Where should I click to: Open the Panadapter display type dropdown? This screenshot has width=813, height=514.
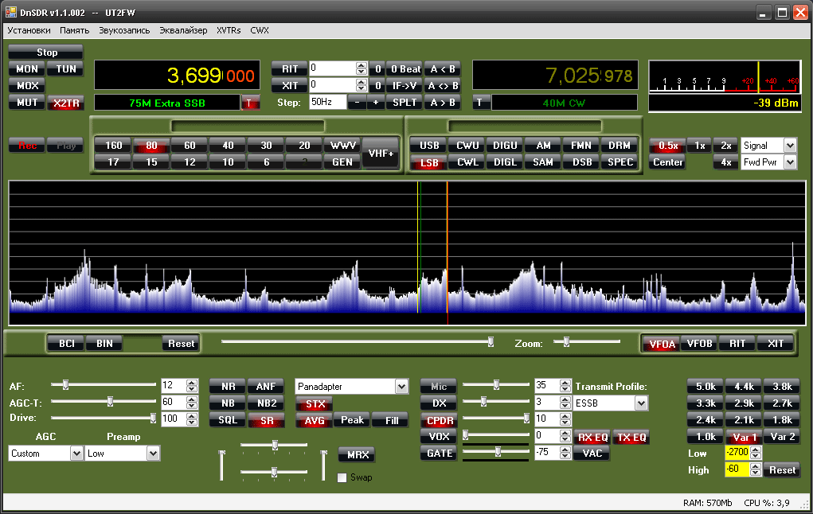[x=401, y=387]
